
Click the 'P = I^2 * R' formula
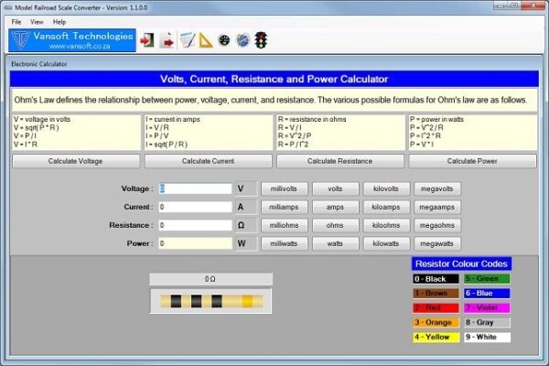(425, 136)
